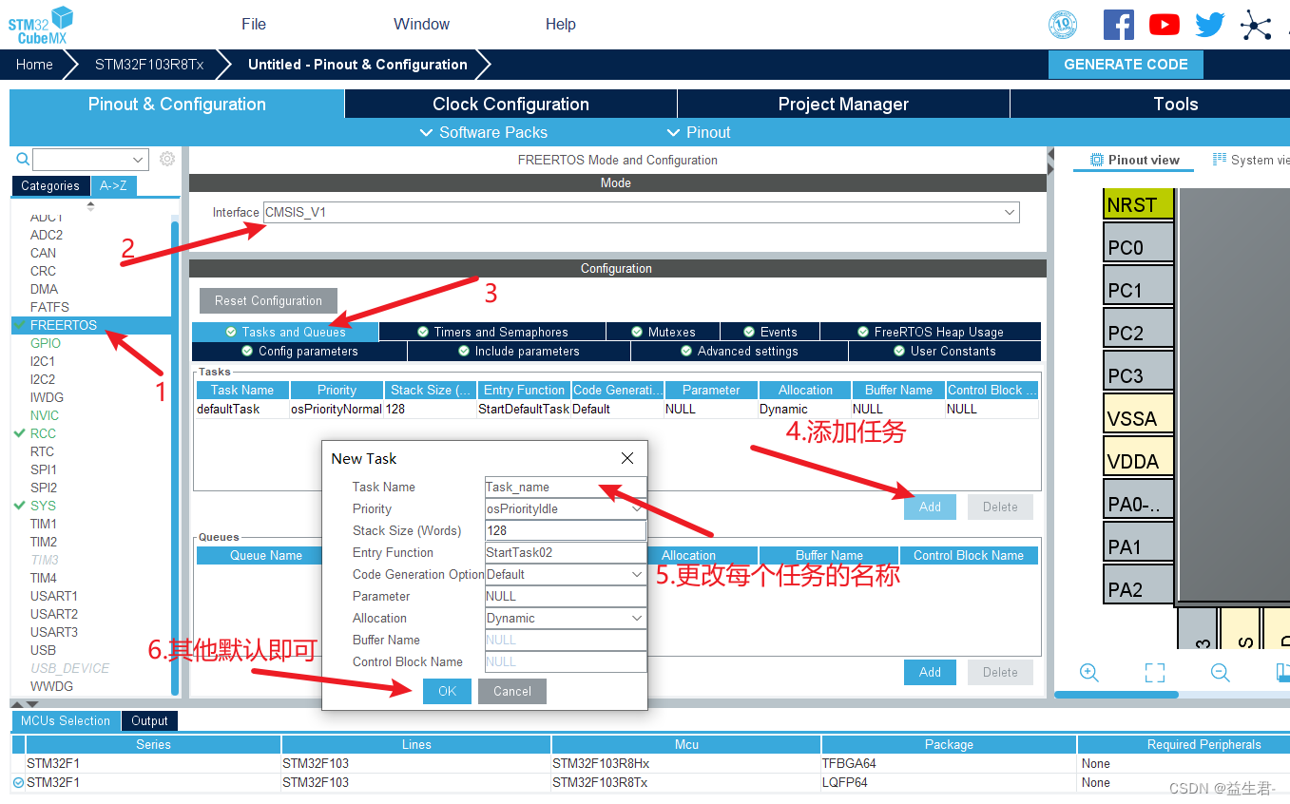The width and height of the screenshot is (1290, 804).
Task: Click the System view grid icon
Action: tap(1220, 160)
